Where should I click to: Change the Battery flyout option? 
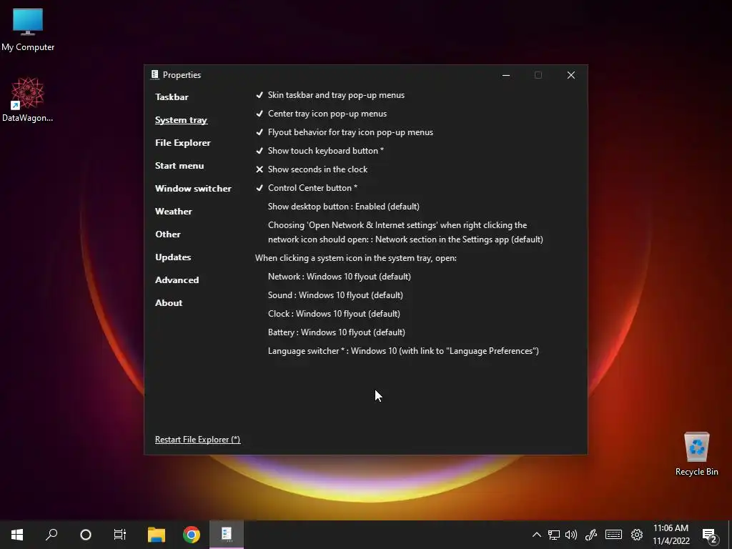click(x=337, y=332)
